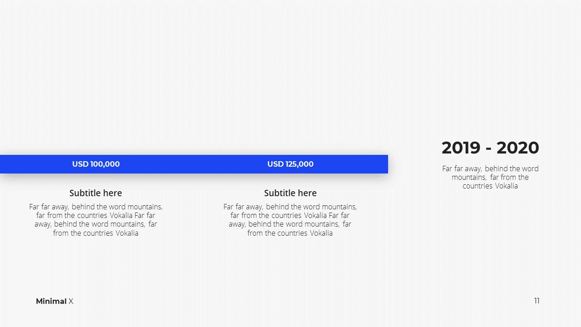Click the Subtitle here heading below USD 100,000

point(96,193)
